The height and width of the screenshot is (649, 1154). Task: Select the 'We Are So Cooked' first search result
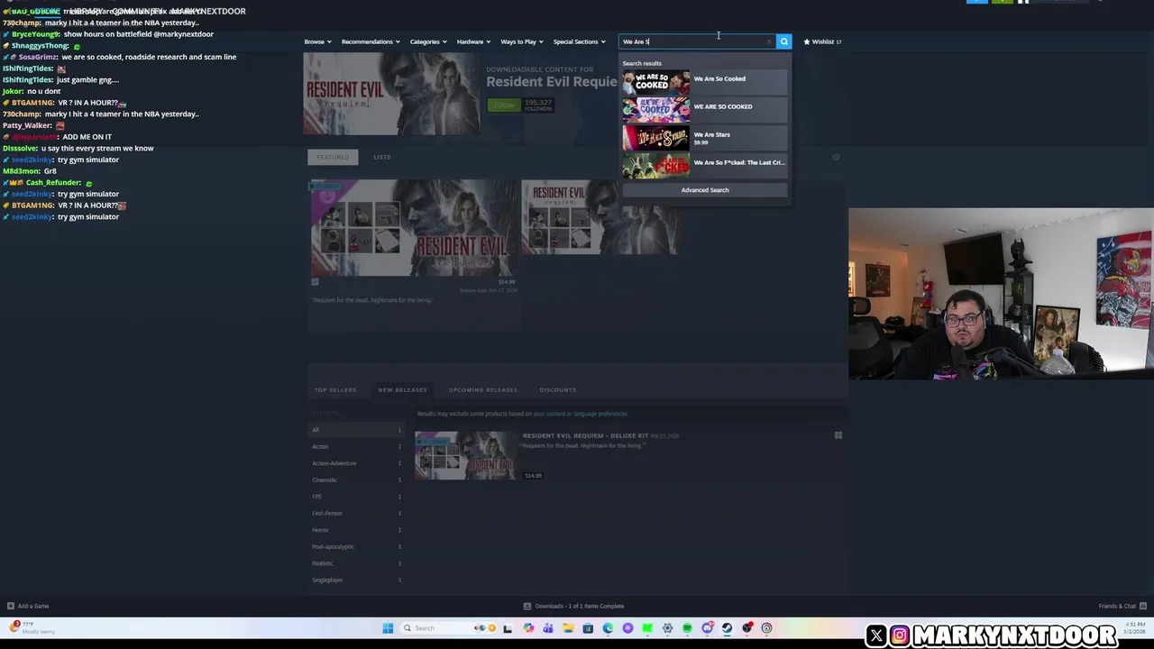[704, 82]
